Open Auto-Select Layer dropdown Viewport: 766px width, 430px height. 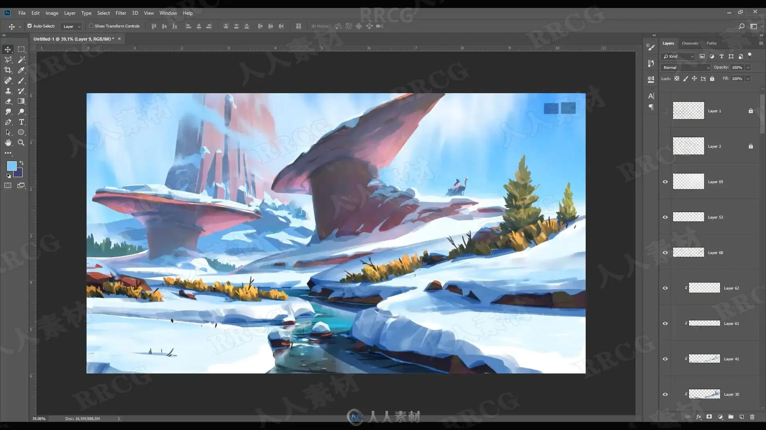point(71,26)
